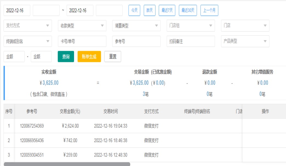
Task: Click the 今天 quick date button
Action: [134, 10]
